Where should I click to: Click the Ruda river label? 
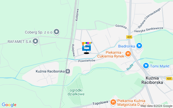tap(130, 67)
